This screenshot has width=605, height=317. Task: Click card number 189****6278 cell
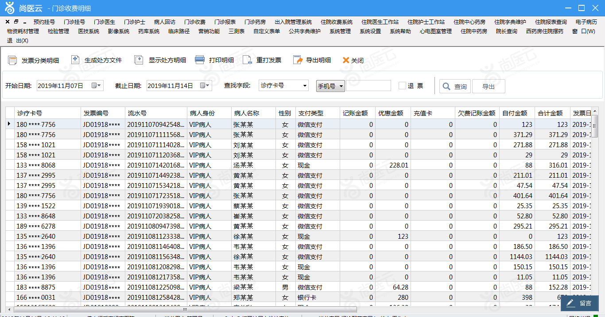pyautogui.click(x=47, y=226)
